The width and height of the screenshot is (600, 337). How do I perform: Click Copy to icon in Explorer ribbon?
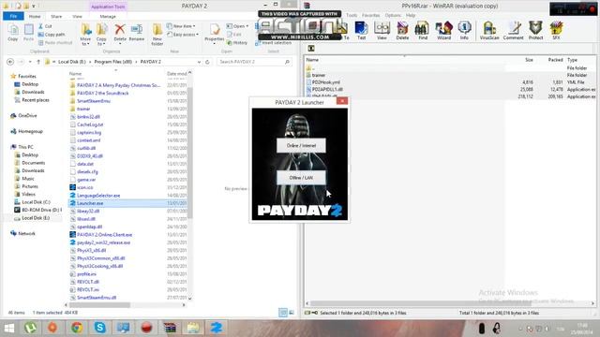coord(101,35)
